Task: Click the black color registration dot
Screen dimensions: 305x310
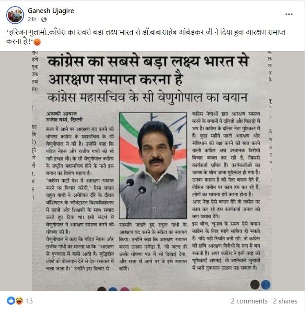Action: point(255,285)
